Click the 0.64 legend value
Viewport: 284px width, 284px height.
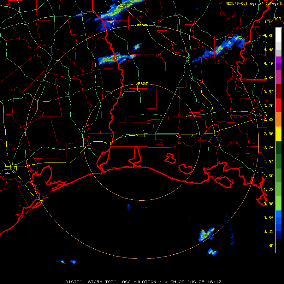pos(269,217)
